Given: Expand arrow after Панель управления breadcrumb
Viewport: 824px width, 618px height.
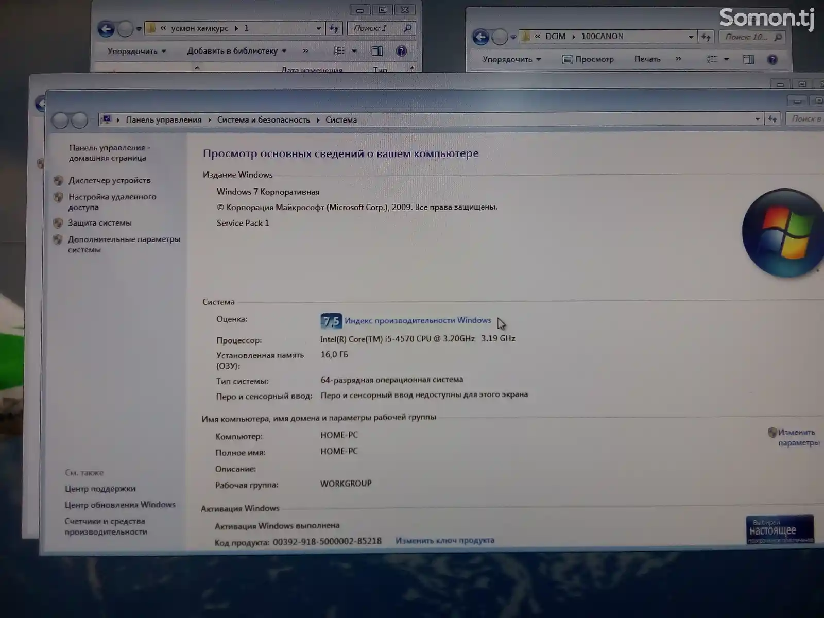Looking at the screenshot, I should tap(210, 119).
